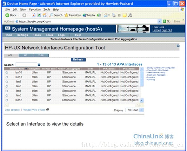This screenshot has height=151, width=187.
Task: Click the page icon in address bar
Action: pos(17,21)
